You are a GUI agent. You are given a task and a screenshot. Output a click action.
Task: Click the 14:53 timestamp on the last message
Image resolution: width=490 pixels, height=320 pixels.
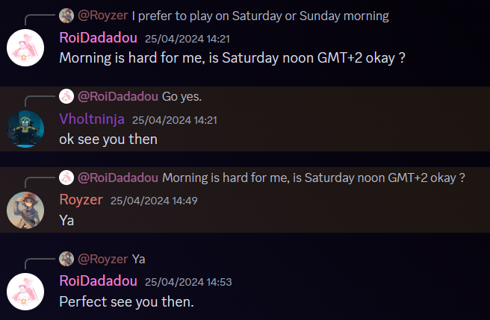187,281
